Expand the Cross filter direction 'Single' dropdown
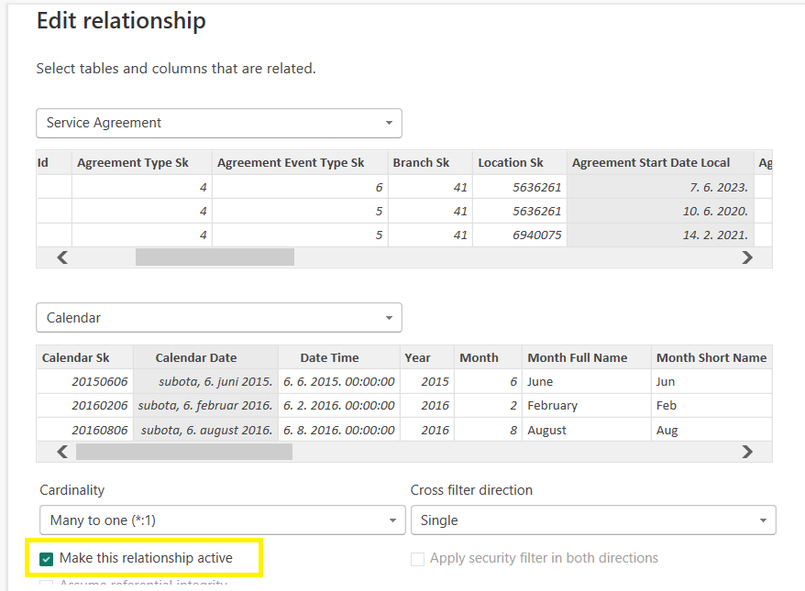Viewport: 805px width, 591px height. pyautogui.click(x=593, y=520)
